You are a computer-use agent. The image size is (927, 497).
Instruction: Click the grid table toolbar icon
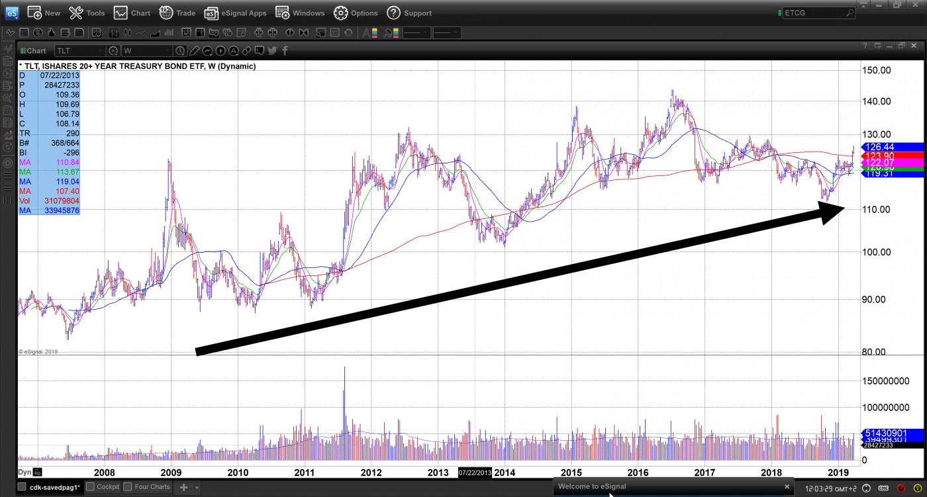pos(24,32)
